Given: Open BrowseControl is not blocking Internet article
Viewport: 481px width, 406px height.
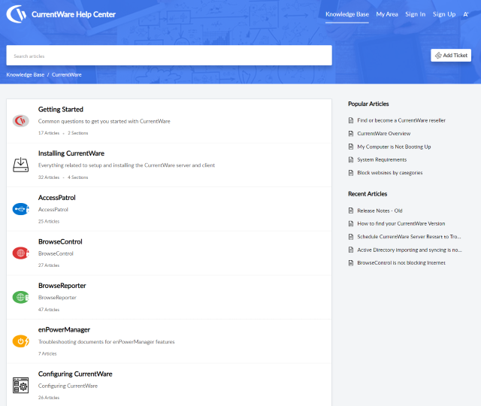Looking at the screenshot, I should pos(401,263).
